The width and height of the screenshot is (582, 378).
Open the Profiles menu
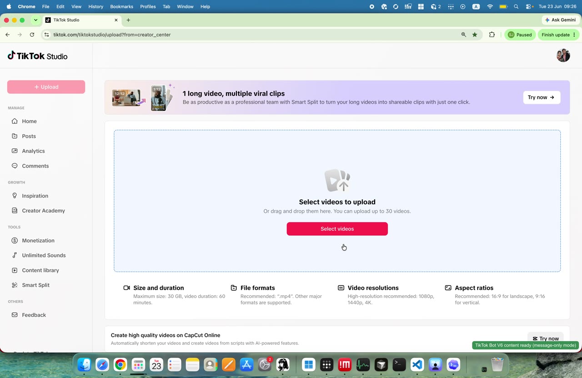click(x=148, y=6)
